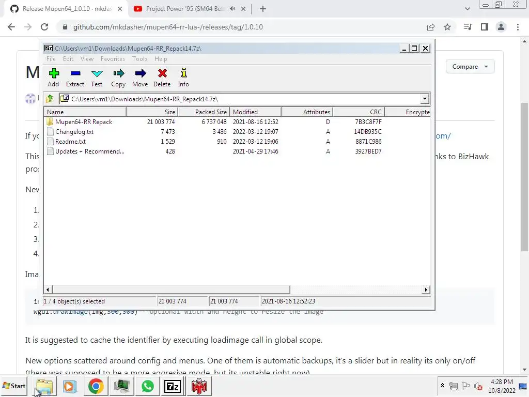Sort by the Modified column header
This screenshot has width=529, height=397.
256,112
